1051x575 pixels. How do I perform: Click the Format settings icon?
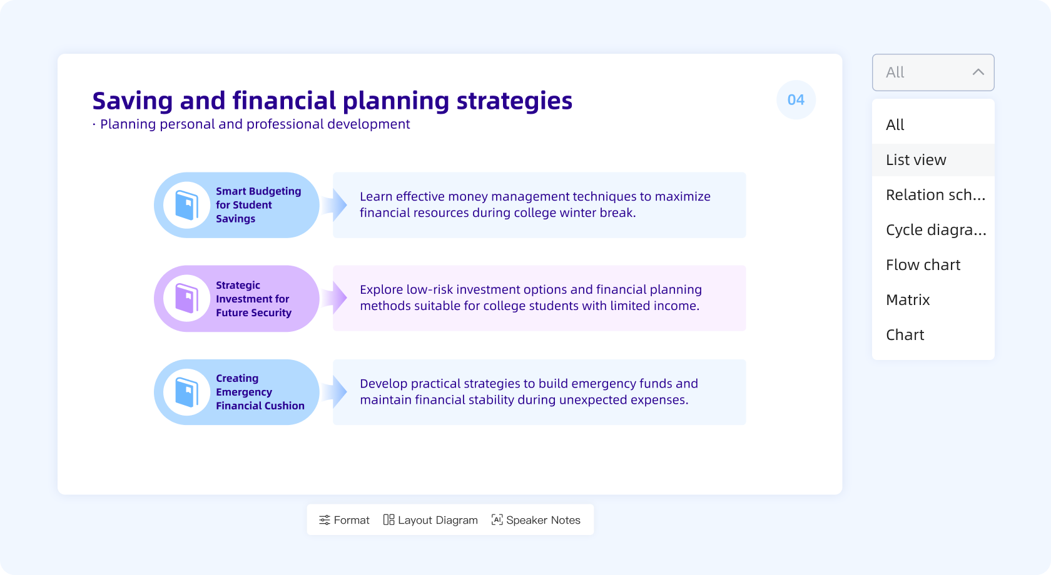tap(325, 519)
